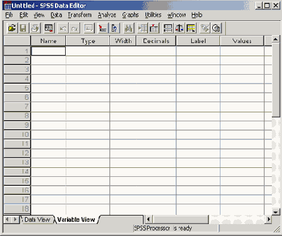
Task: Click the Save File floppy icon
Action: (x=23, y=28)
